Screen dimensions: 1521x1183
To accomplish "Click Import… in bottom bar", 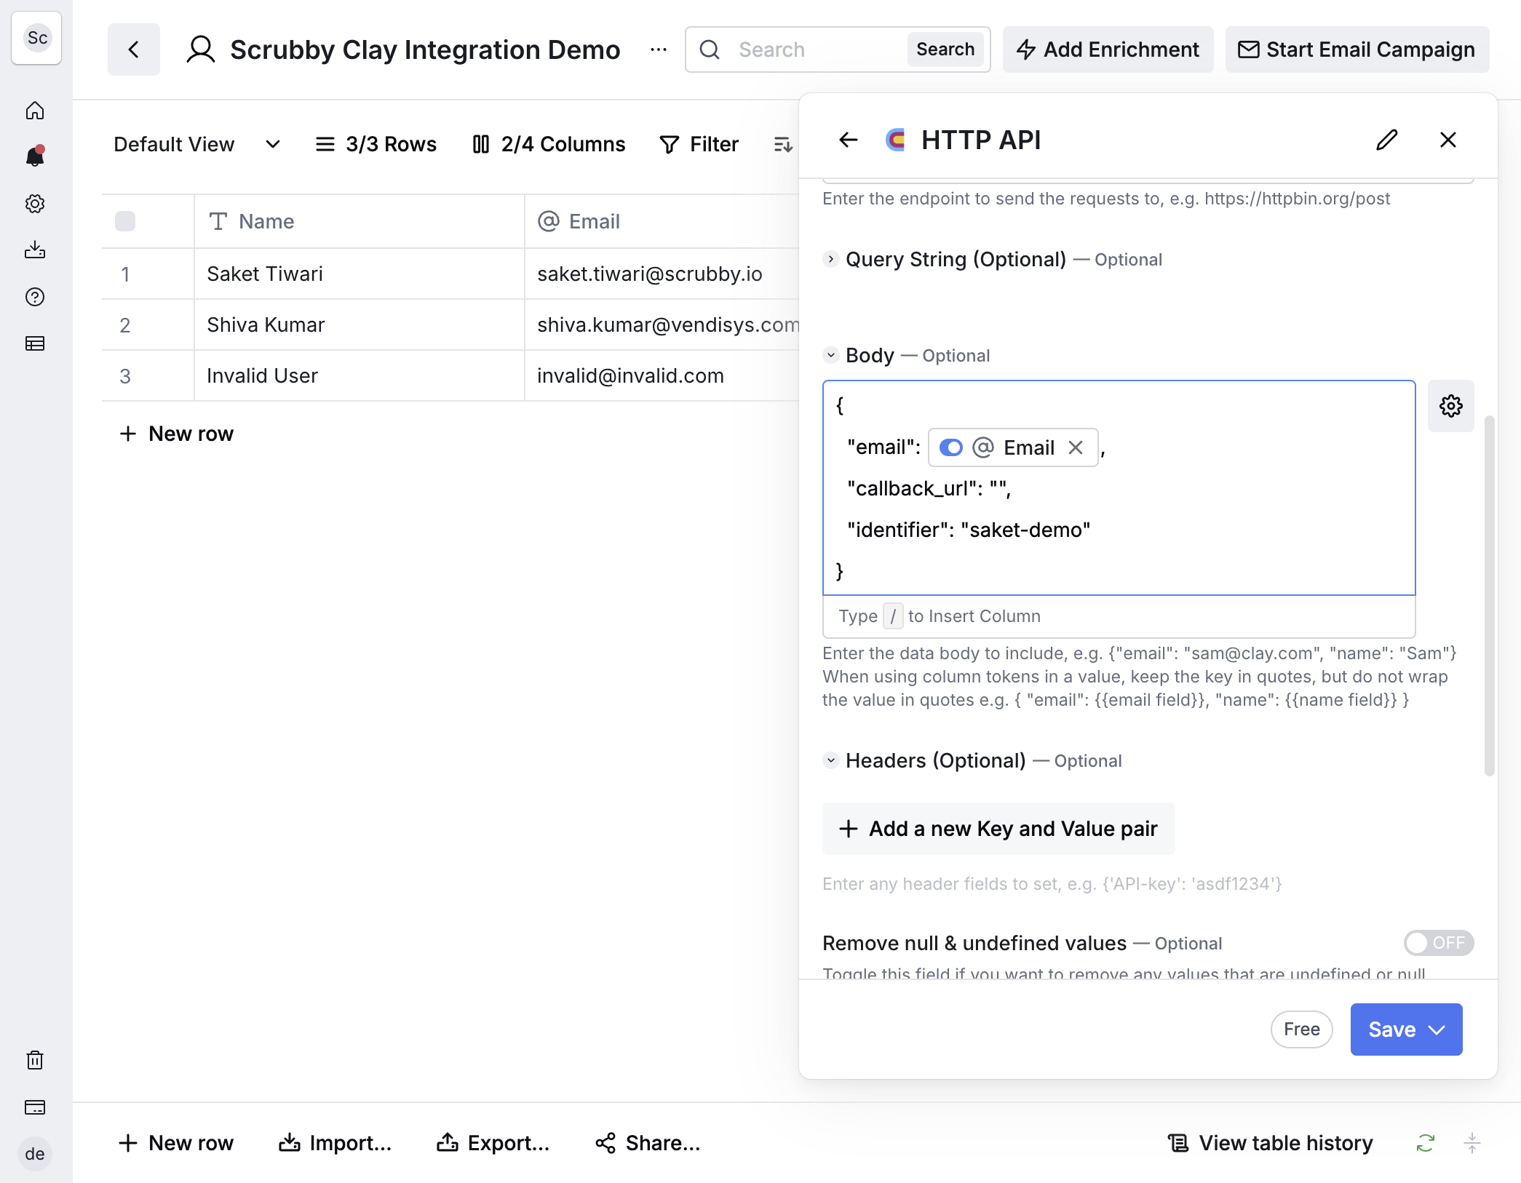I will pyautogui.click(x=335, y=1143).
